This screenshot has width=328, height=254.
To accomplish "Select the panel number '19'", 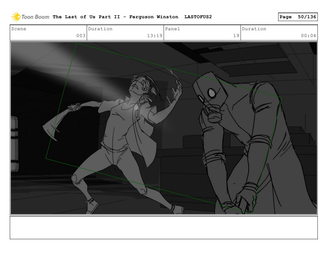I will tap(236, 36).
